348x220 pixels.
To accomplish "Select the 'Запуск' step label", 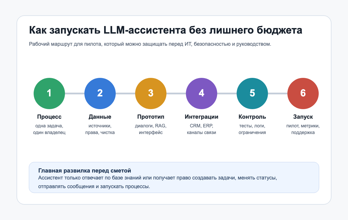I will (303, 117).
